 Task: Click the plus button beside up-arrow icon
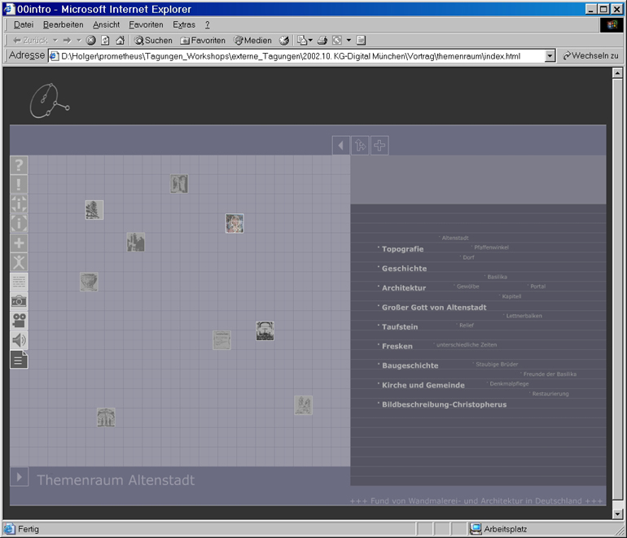click(x=379, y=146)
